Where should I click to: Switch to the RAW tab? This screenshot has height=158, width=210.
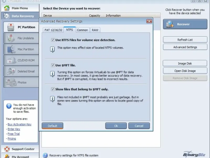point(95,30)
